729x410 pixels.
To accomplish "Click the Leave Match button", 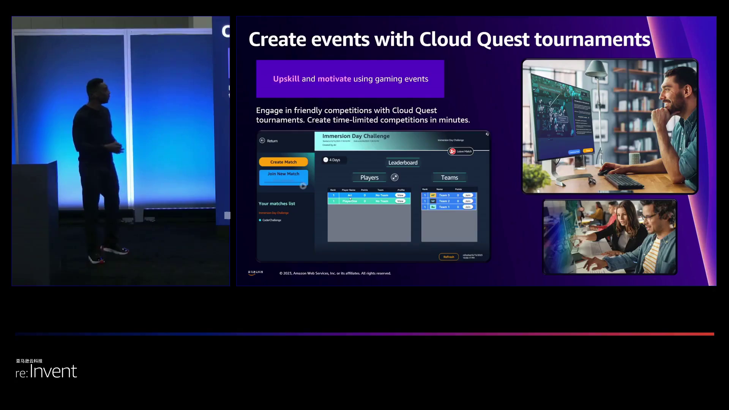I will 461,151.
